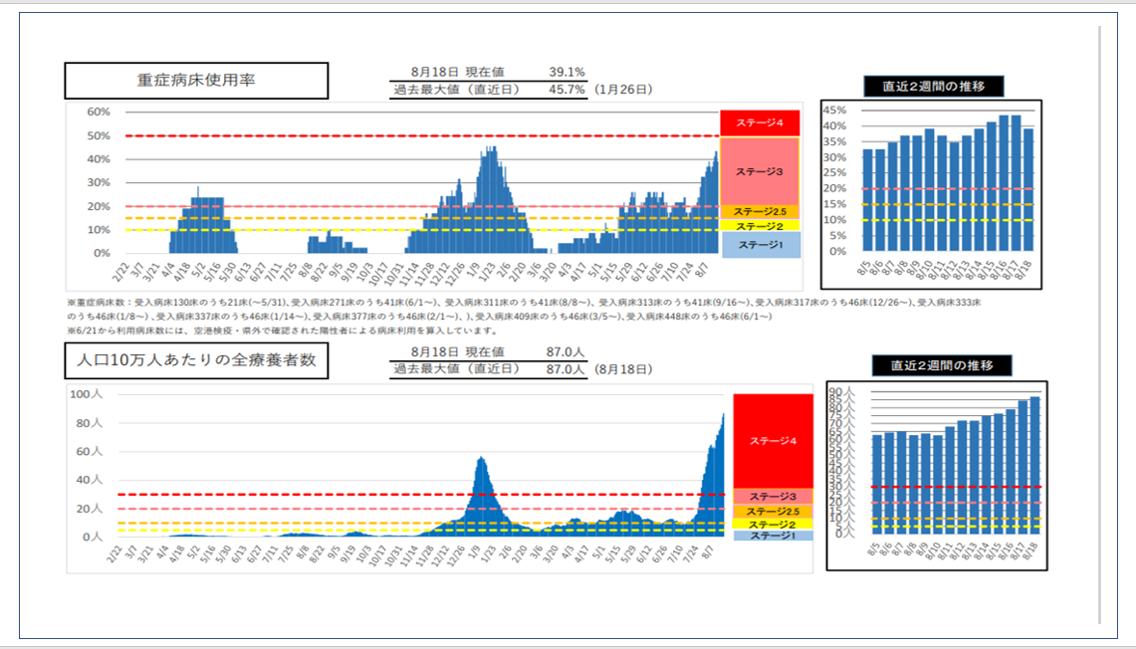Click the 重症病床使用率 title box
1136x649 pixels.
coord(196,81)
